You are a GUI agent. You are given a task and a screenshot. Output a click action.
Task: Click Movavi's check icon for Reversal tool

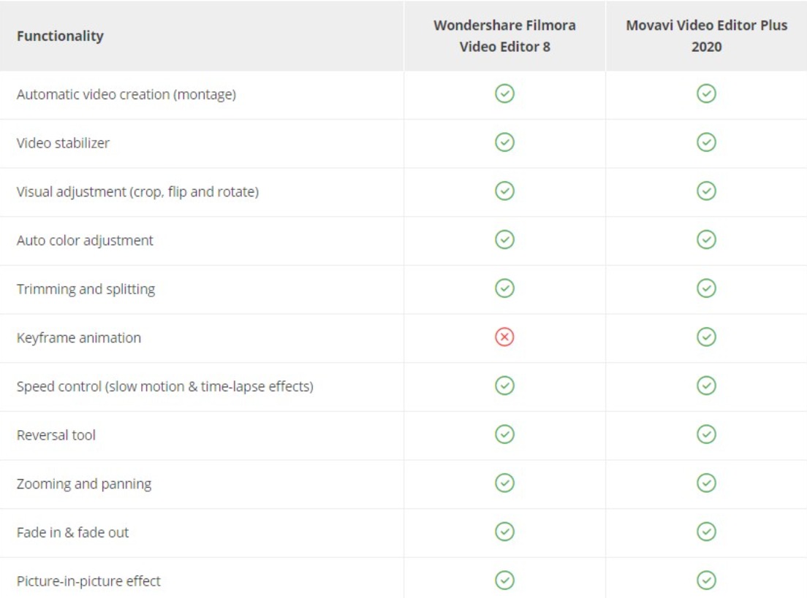point(705,434)
